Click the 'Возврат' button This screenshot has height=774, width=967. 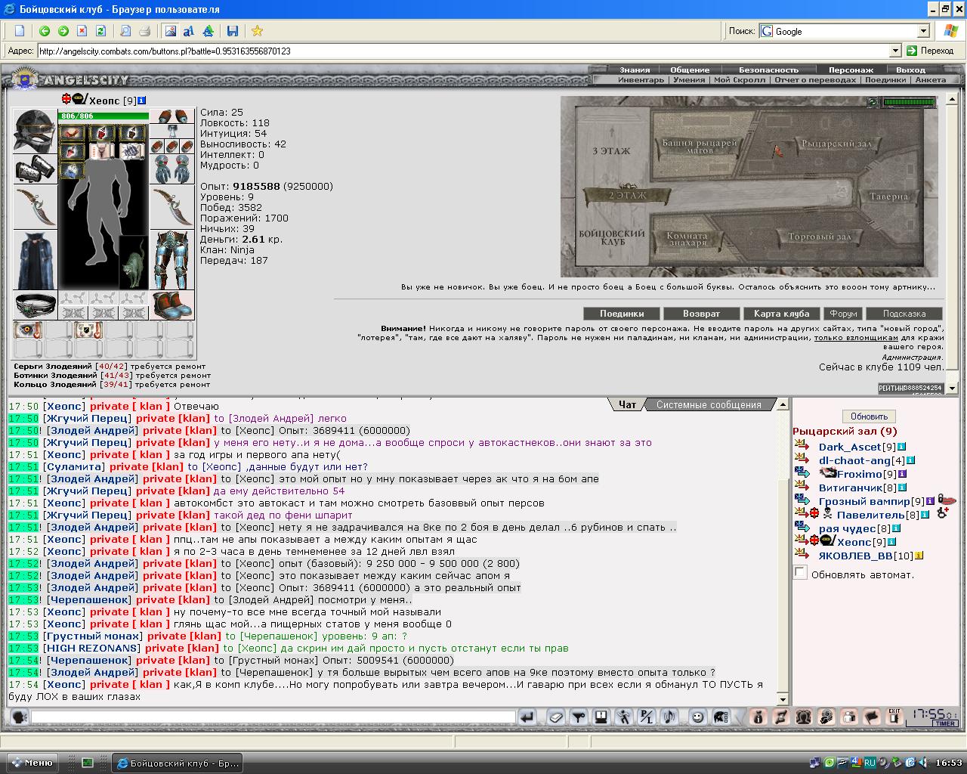(701, 314)
